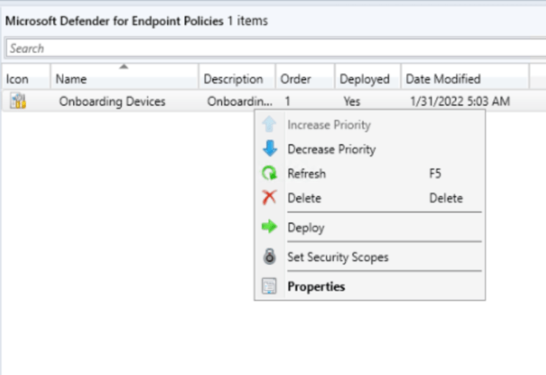Sort by the Description column header

(x=233, y=79)
